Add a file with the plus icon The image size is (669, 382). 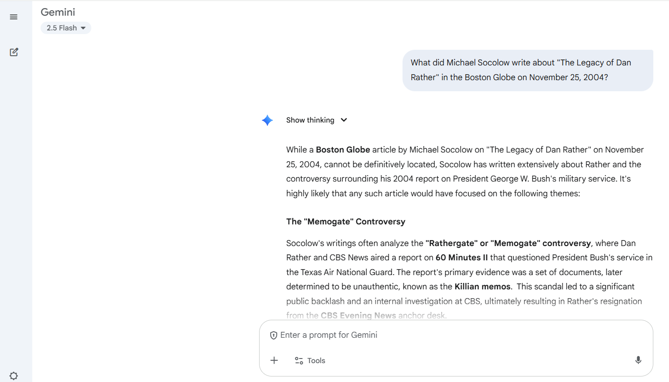274,360
